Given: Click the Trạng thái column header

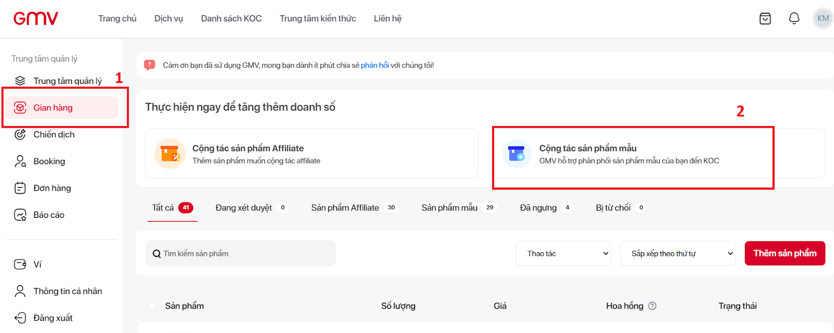Looking at the screenshot, I should (738, 306).
